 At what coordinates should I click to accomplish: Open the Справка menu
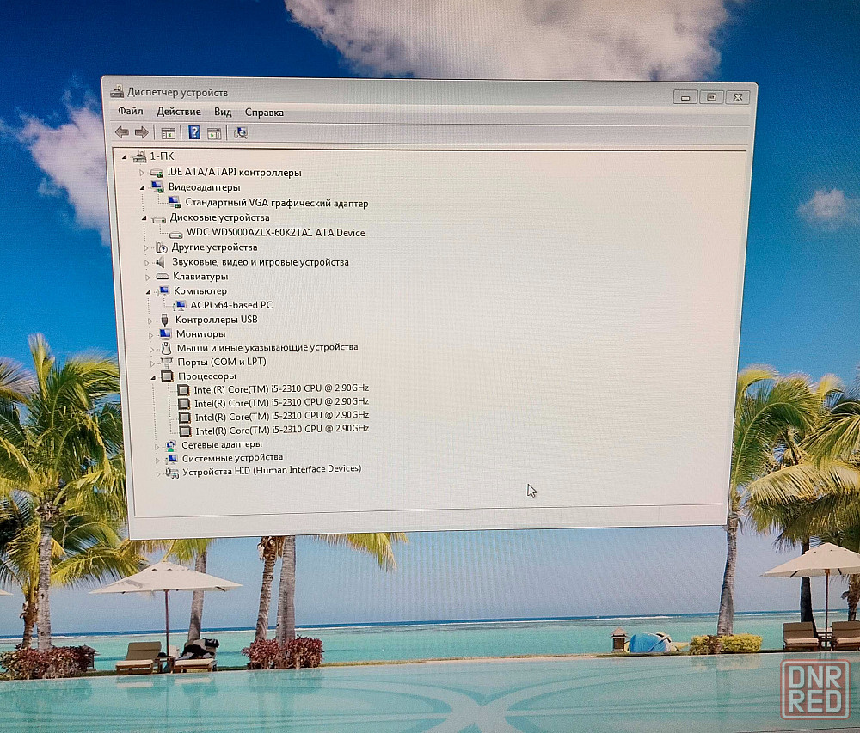pyautogui.click(x=264, y=113)
